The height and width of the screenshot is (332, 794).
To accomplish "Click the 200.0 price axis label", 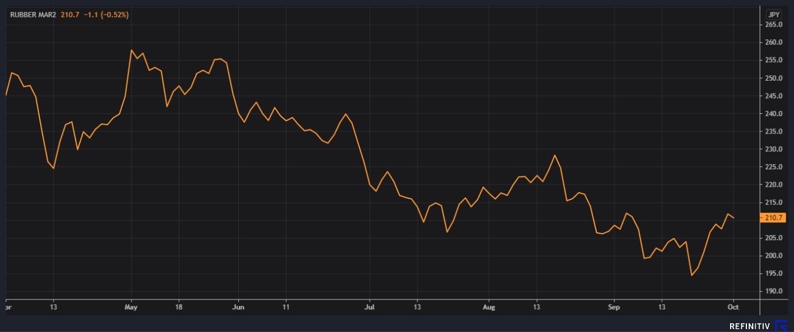I will pyautogui.click(x=775, y=256).
